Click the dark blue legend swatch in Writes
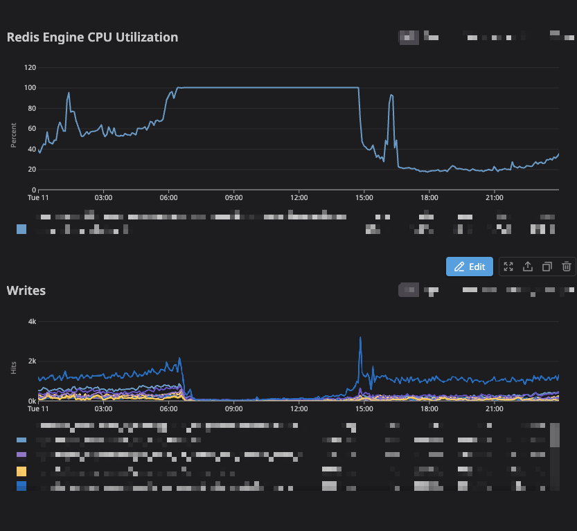Image resolution: width=577 pixels, height=531 pixels. tap(21, 486)
